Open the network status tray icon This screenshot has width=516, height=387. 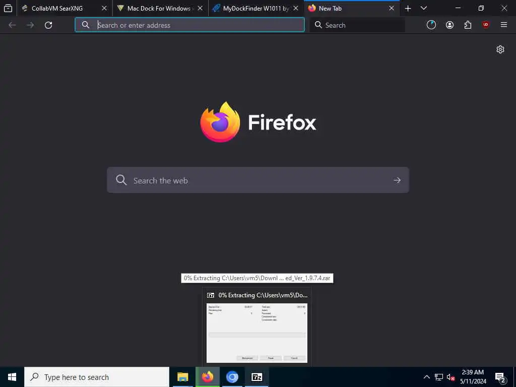439,377
